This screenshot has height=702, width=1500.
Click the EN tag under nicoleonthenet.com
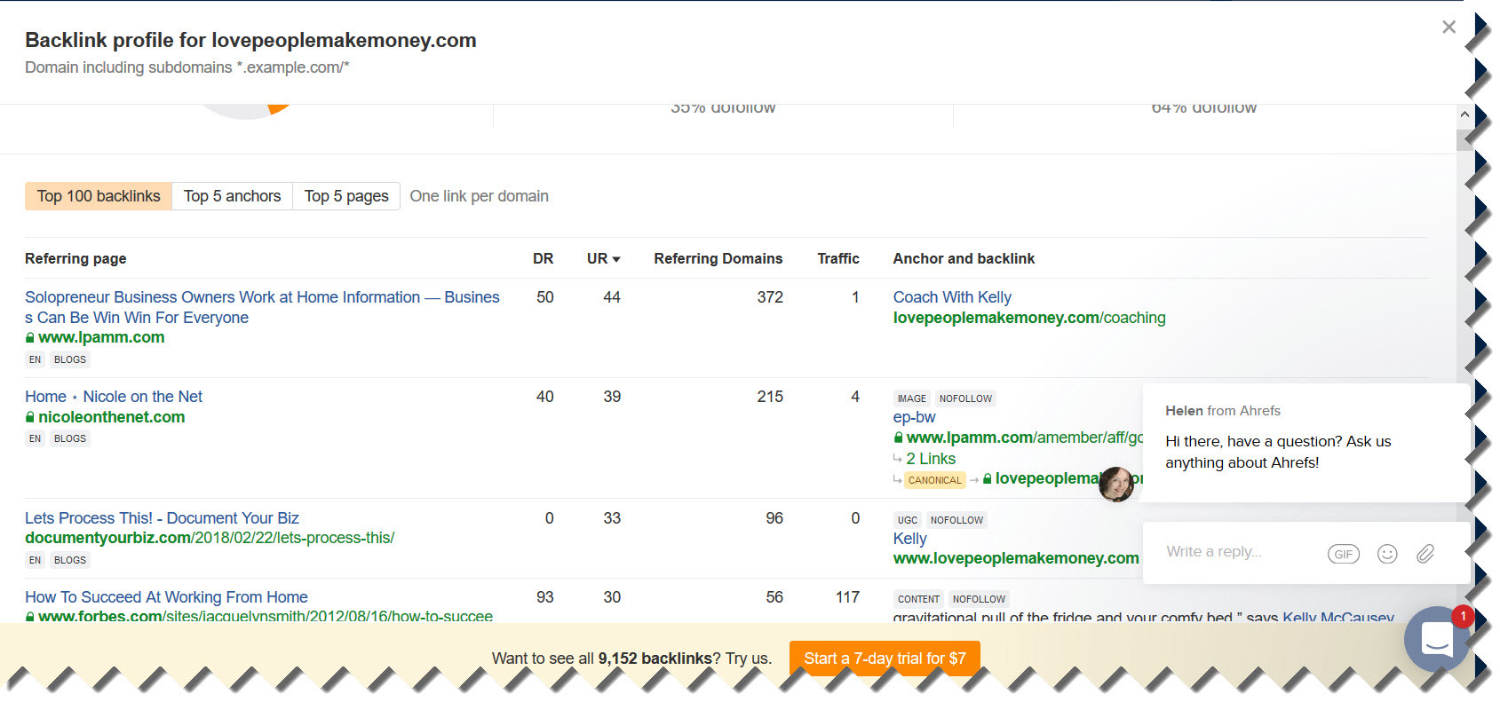35,438
